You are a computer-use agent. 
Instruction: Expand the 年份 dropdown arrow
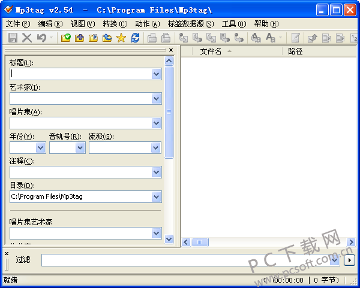[41, 147]
